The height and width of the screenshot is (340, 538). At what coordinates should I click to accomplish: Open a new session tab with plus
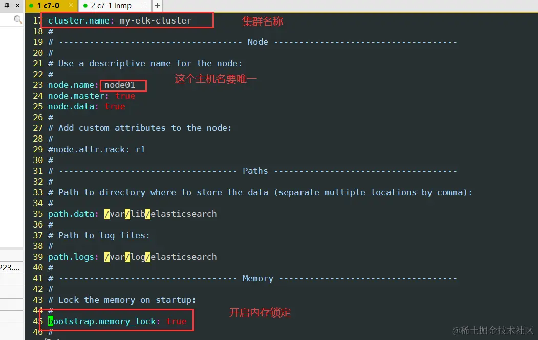pos(158,5)
